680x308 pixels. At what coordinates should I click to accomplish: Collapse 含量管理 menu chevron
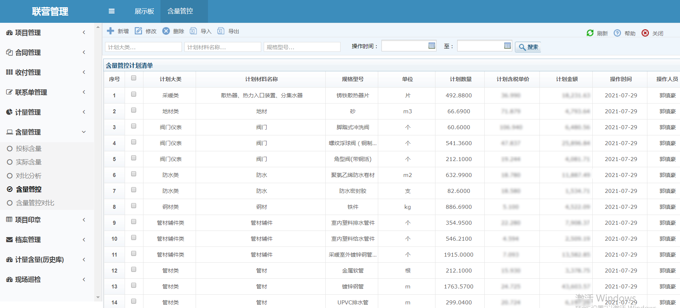(x=84, y=132)
